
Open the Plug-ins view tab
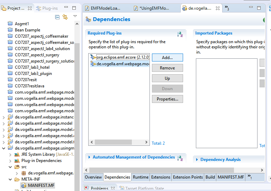[x=47, y=8]
